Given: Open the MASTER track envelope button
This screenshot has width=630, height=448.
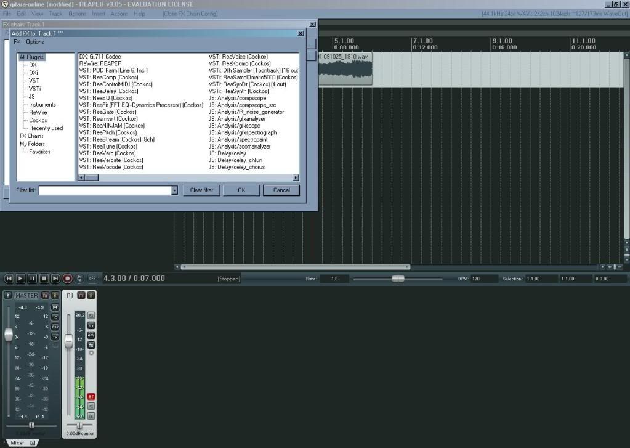Looking at the screenshot, I should (55, 327).
